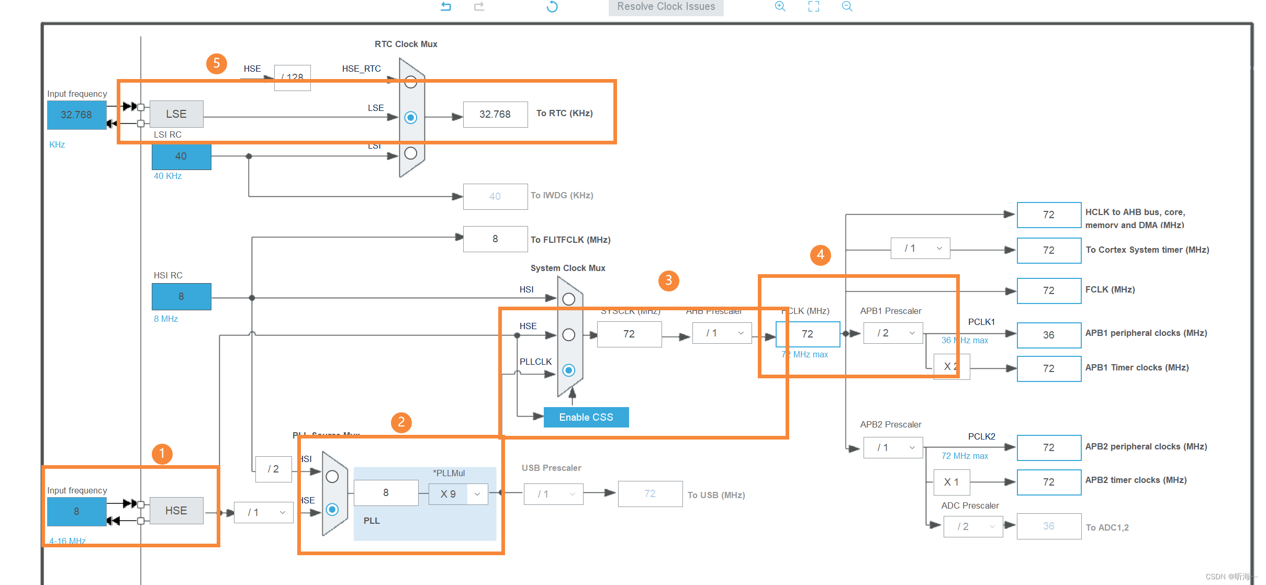Select HSI in PLL Source Mux
The image size is (1266, 585).
pyautogui.click(x=332, y=476)
